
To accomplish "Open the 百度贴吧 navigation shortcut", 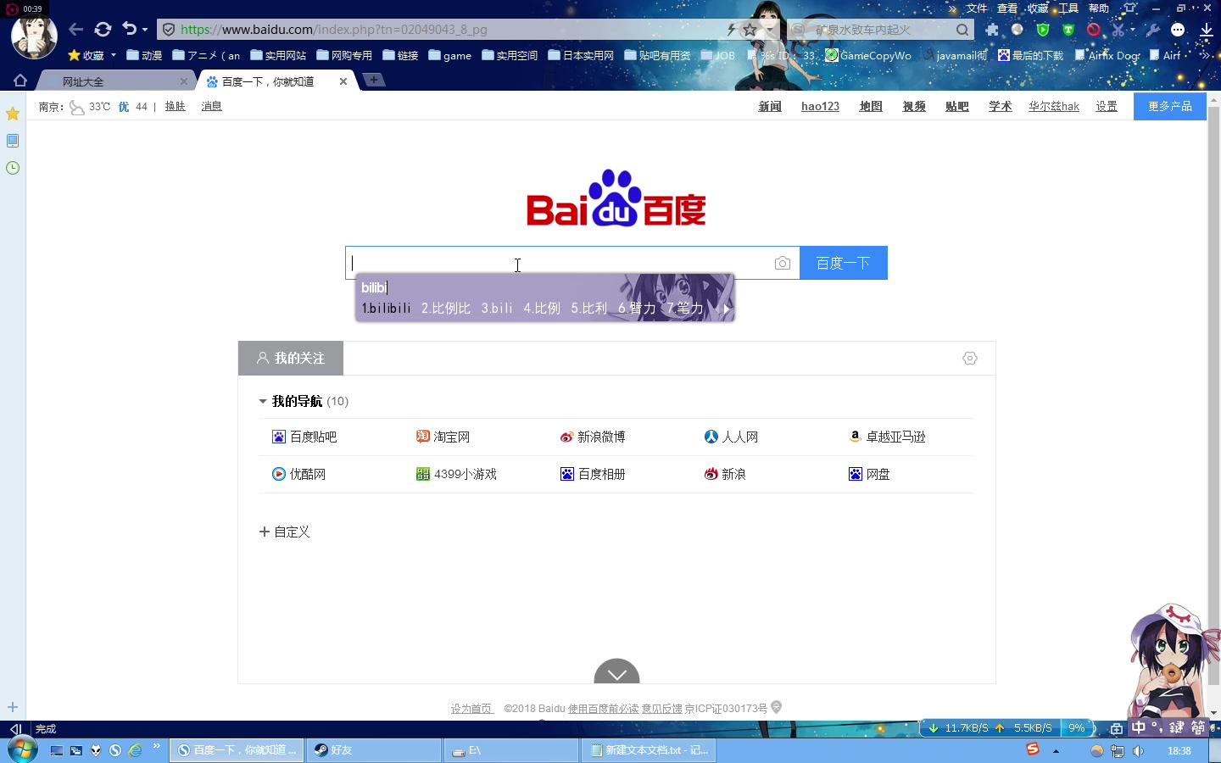I will (x=304, y=437).
